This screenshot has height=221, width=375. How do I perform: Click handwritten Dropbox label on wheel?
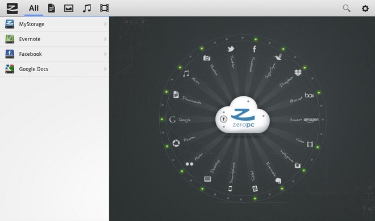(286, 81)
